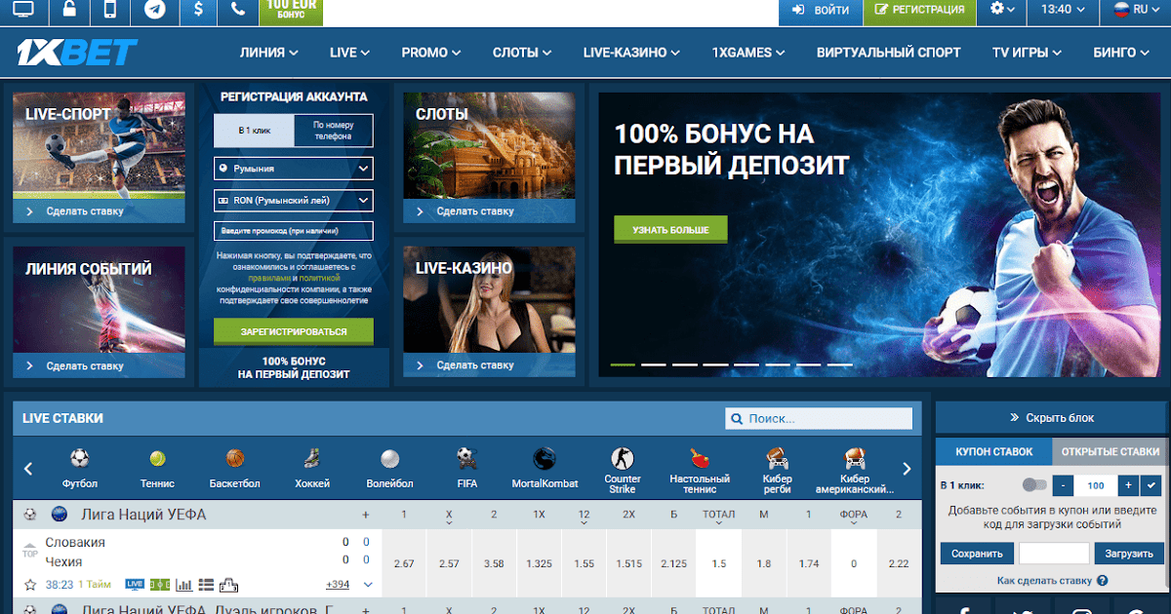1171x614 pixels.
Task: Expand the settings gear dropdown
Action: pos(1002,10)
